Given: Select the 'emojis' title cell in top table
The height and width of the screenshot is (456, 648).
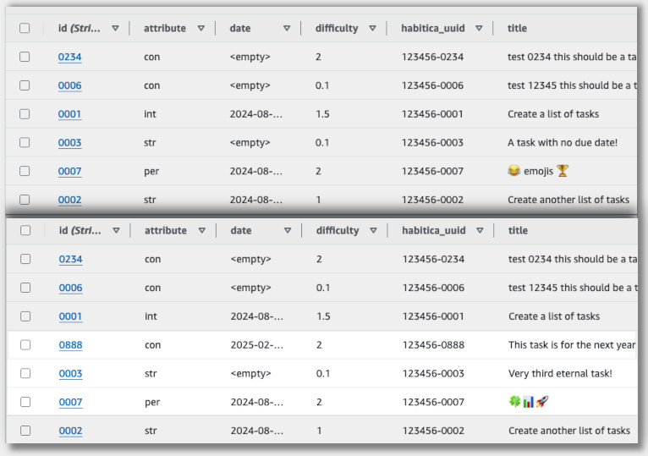Looking at the screenshot, I should (538, 171).
